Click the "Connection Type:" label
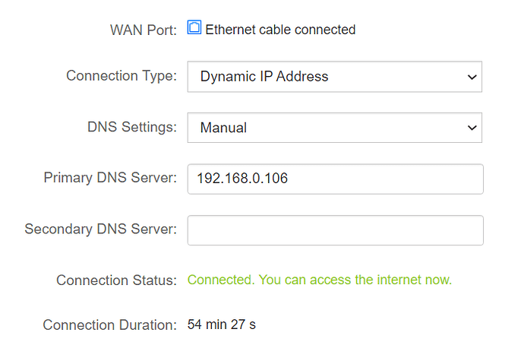The image size is (524, 364). (x=122, y=76)
